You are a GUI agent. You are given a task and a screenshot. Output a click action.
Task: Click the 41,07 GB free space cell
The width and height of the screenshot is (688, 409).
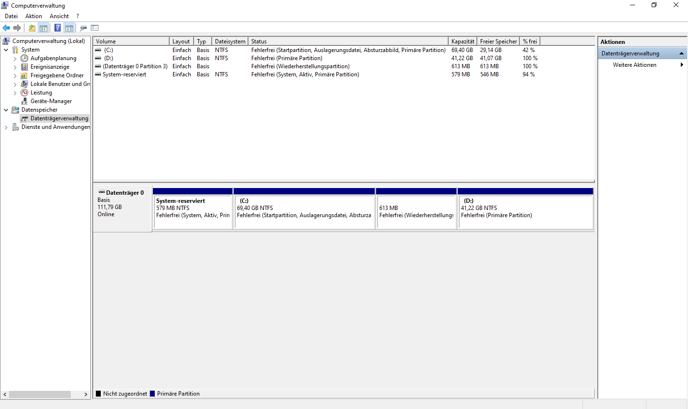pyautogui.click(x=491, y=58)
